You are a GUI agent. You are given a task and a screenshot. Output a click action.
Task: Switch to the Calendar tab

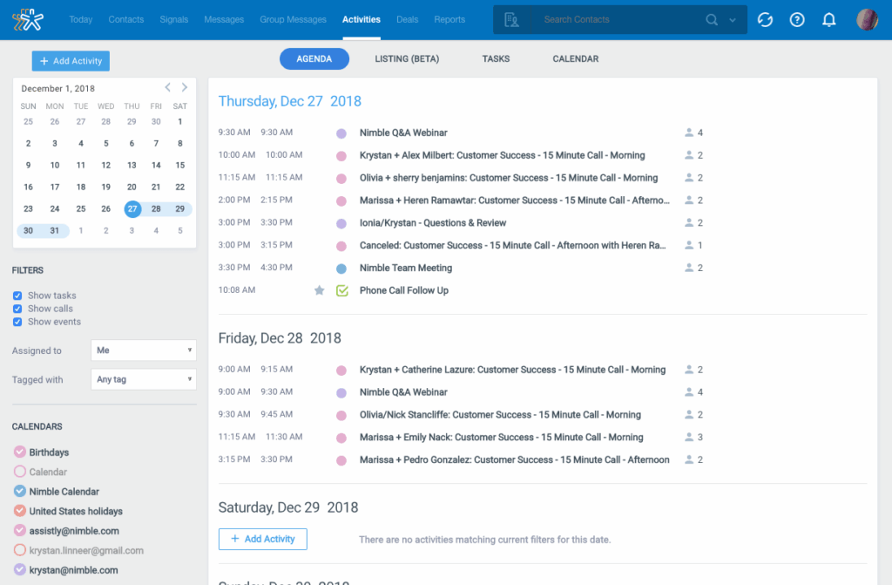point(575,58)
